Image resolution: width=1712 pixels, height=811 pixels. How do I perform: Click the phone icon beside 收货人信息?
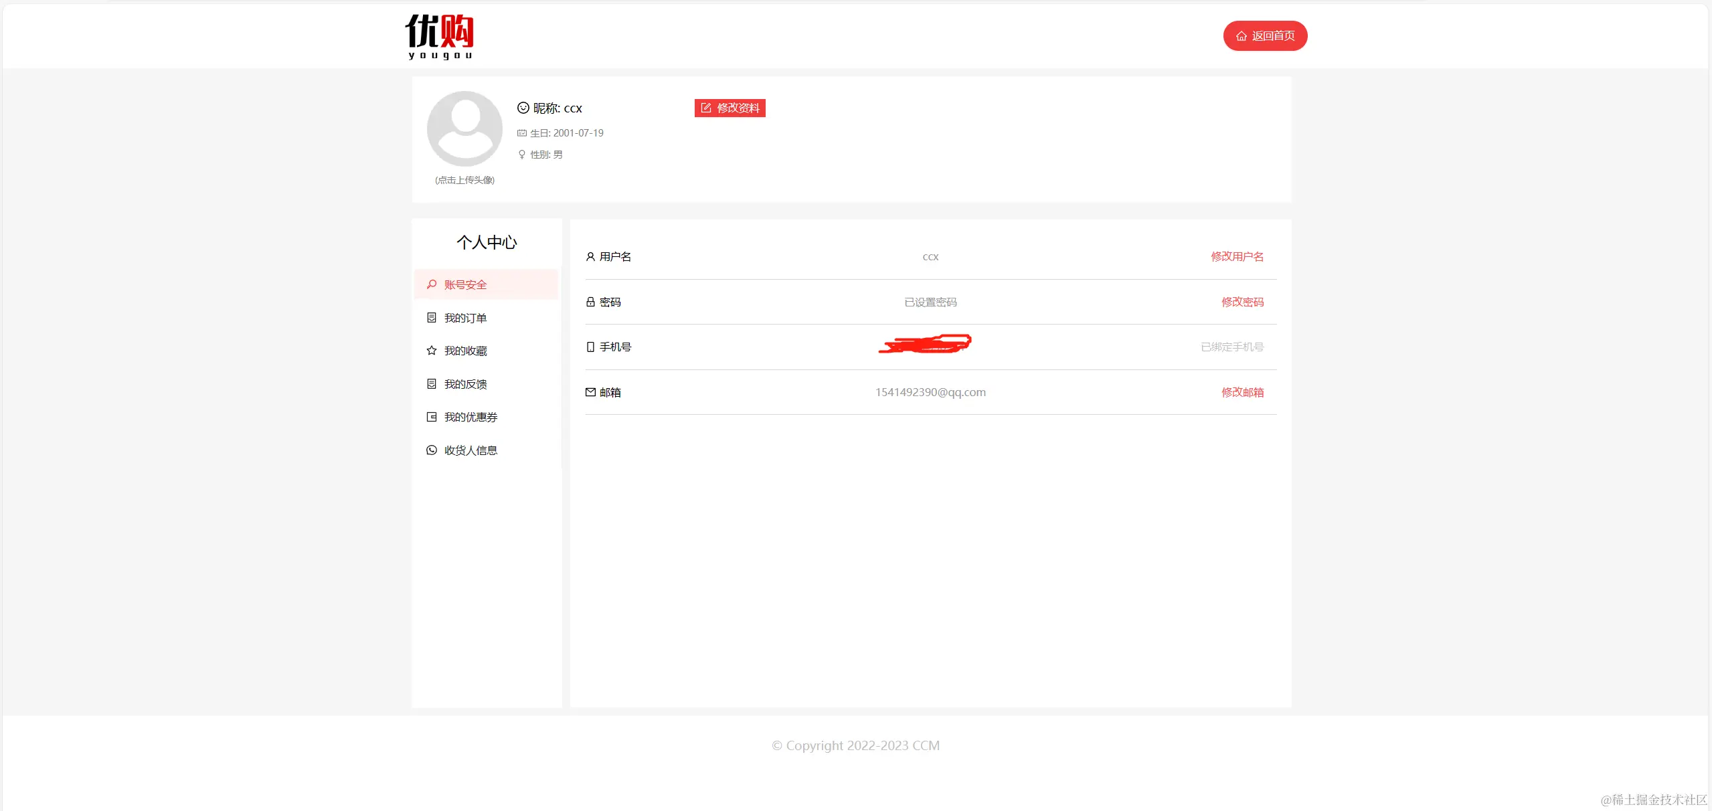coord(432,450)
